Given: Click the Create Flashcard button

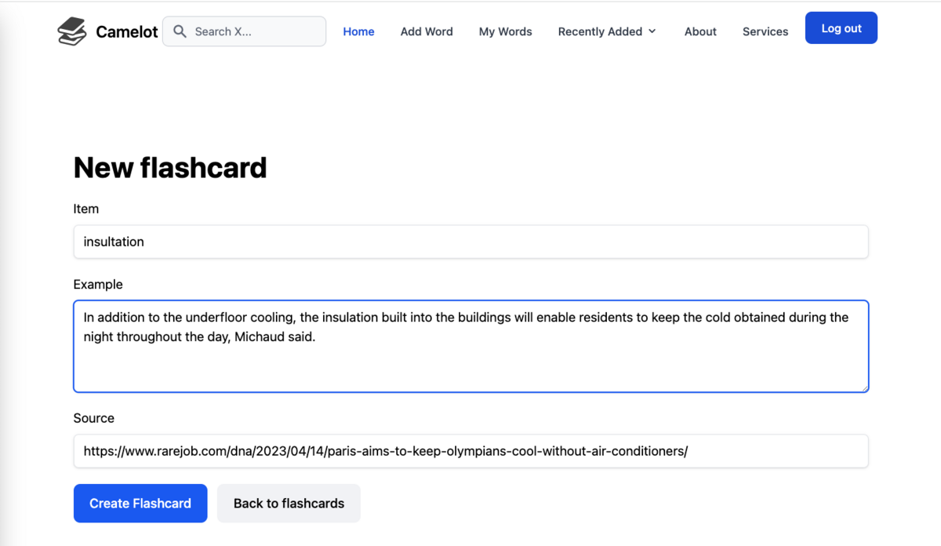Looking at the screenshot, I should click(140, 503).
